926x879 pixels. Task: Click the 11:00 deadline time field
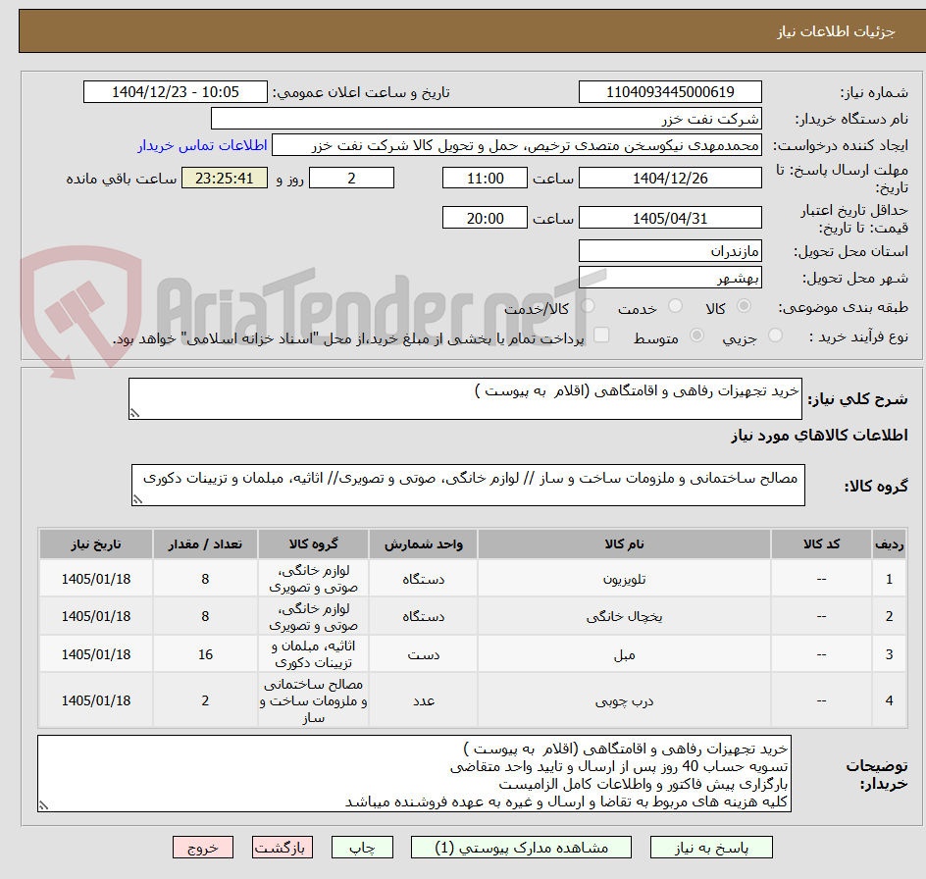click(x=485, y=178)
